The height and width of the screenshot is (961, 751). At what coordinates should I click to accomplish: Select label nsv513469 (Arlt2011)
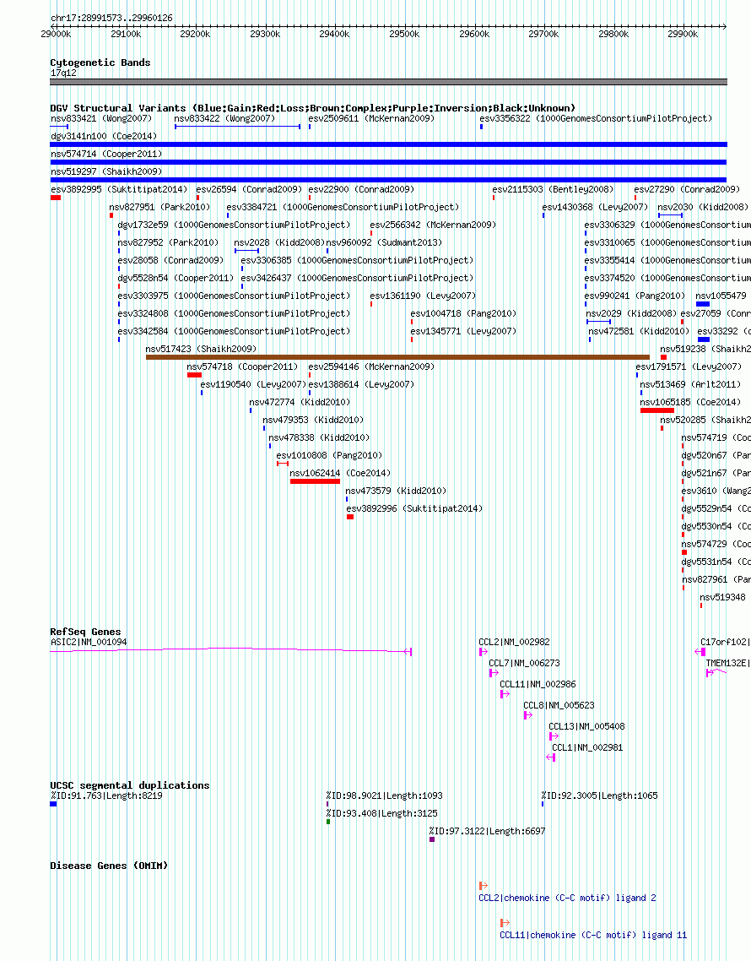(690, 385)
